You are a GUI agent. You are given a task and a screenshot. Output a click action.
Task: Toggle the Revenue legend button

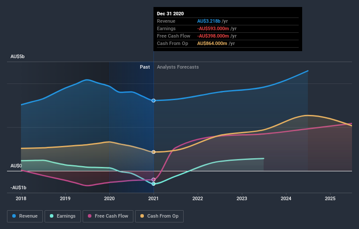25,216
